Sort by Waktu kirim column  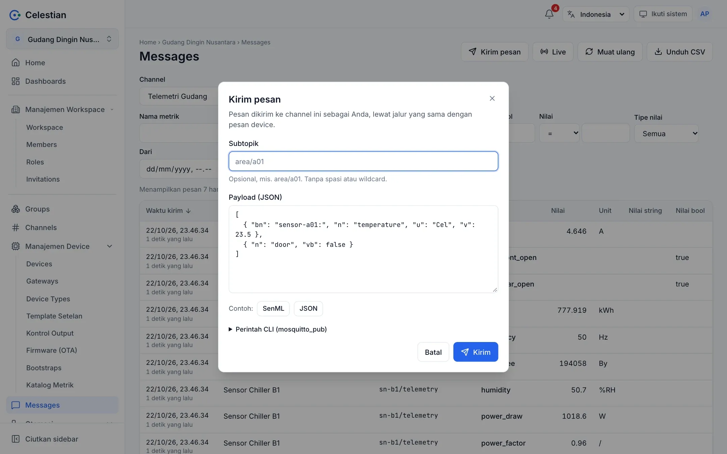168,211
